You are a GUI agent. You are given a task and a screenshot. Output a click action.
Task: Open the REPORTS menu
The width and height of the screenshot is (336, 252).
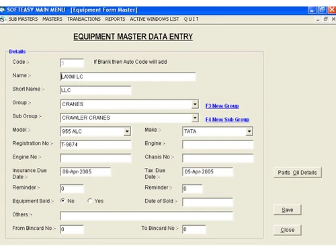(115, 19)
